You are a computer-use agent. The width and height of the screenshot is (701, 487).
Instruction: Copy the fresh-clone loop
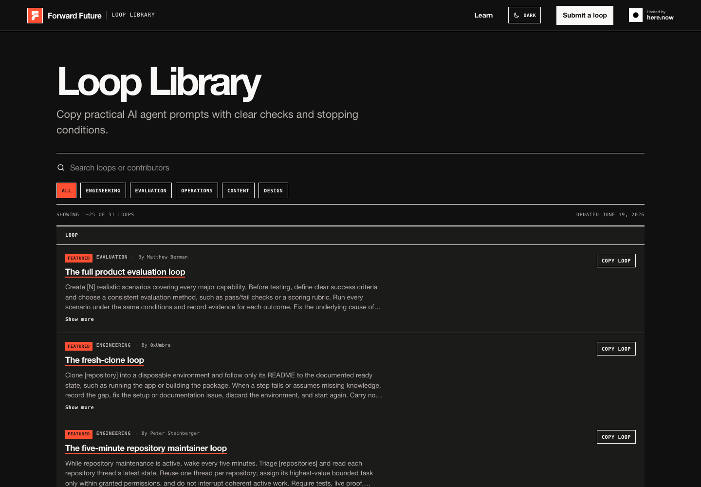click(x=616, y=349)
